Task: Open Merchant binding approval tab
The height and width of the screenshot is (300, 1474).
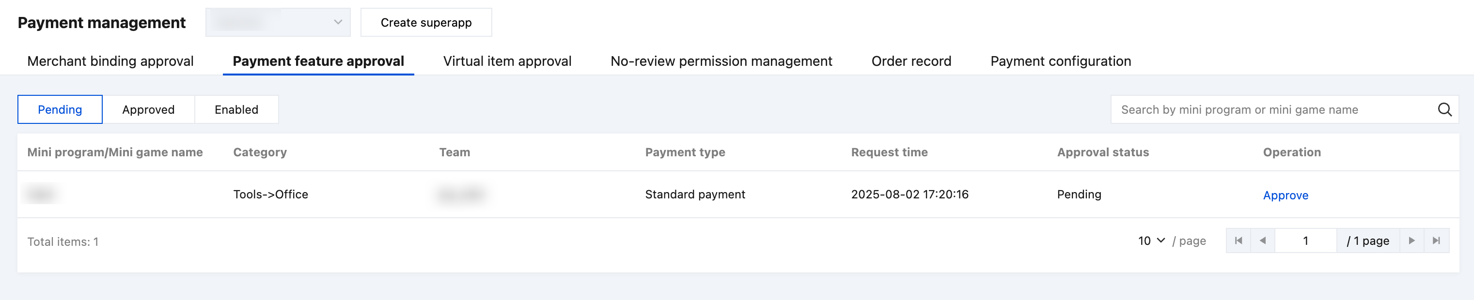Action: pyautogui.click(x=110, y=61)
